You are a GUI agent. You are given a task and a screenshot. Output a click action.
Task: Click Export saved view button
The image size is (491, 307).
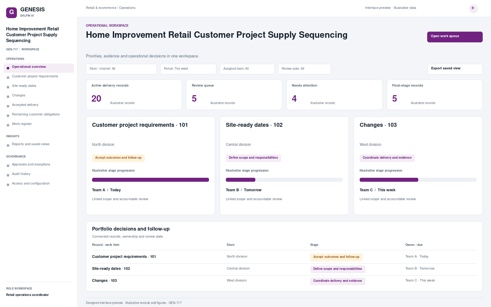[x=455, y=69]
